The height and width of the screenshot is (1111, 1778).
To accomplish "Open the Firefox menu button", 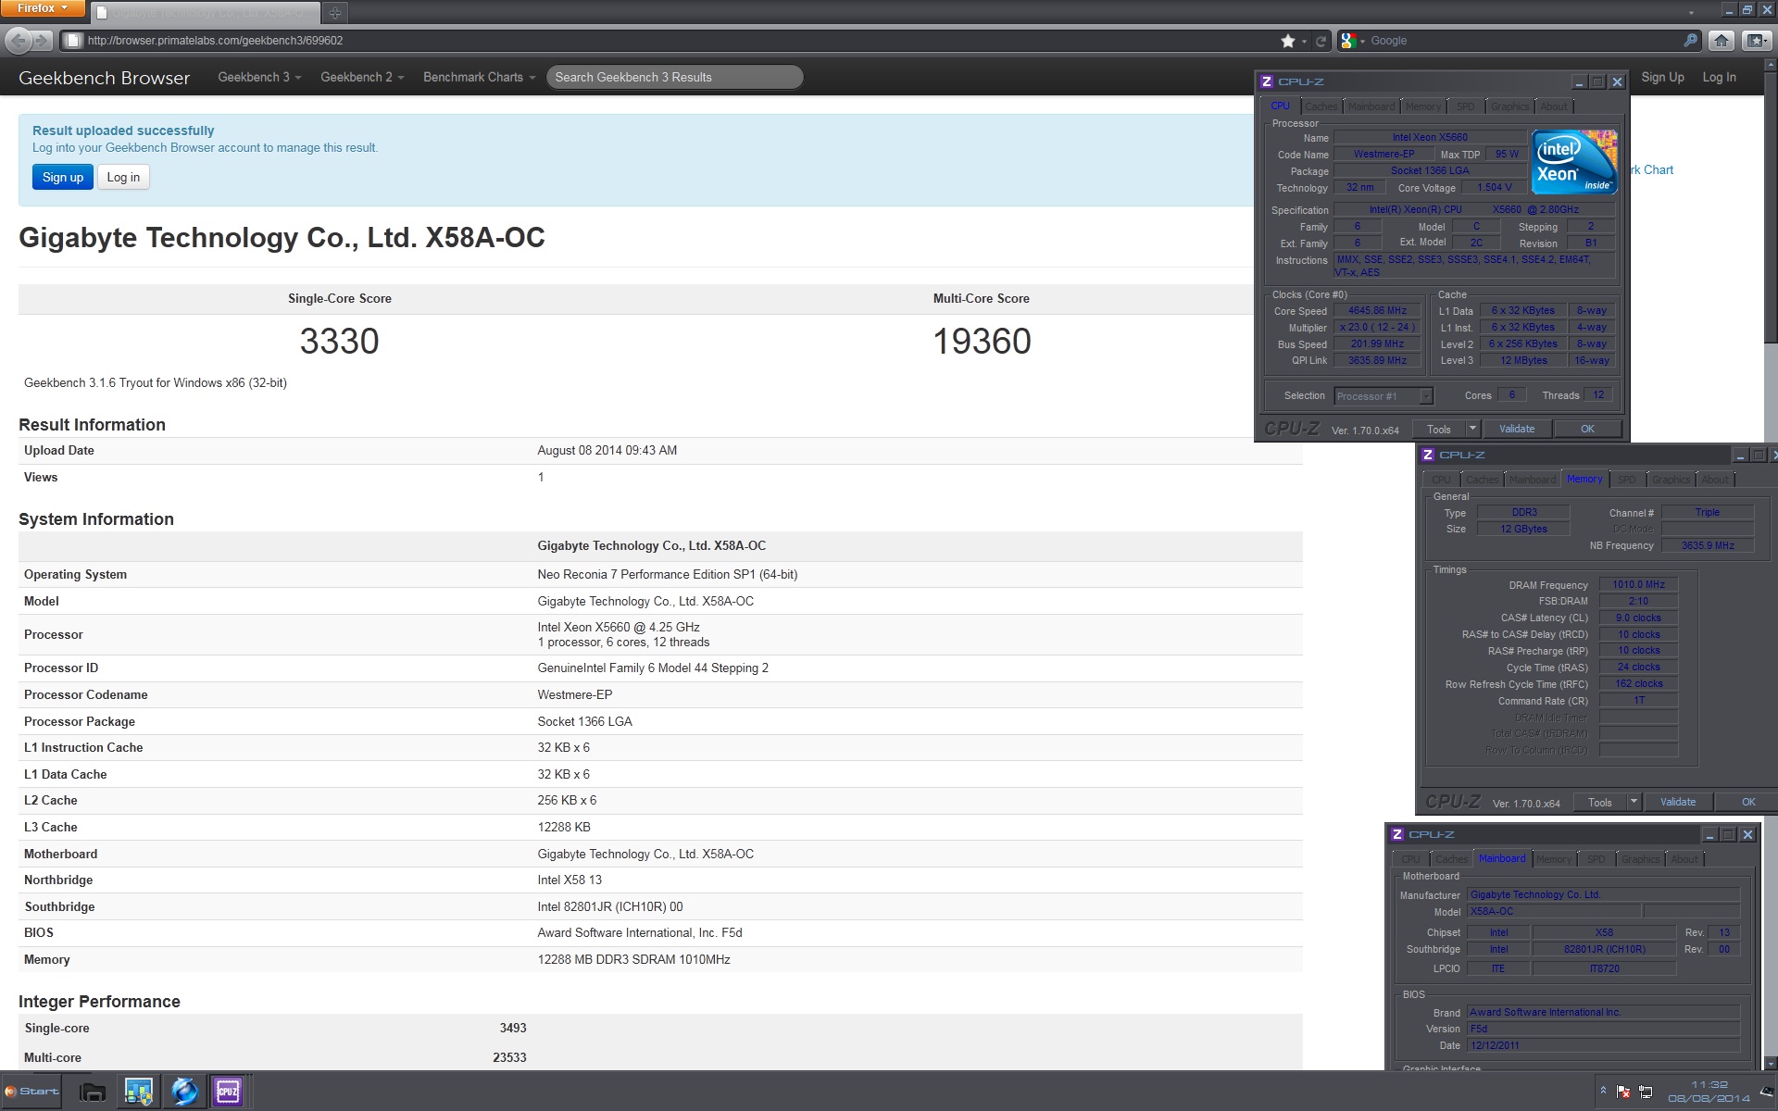I will pos(43,8).
